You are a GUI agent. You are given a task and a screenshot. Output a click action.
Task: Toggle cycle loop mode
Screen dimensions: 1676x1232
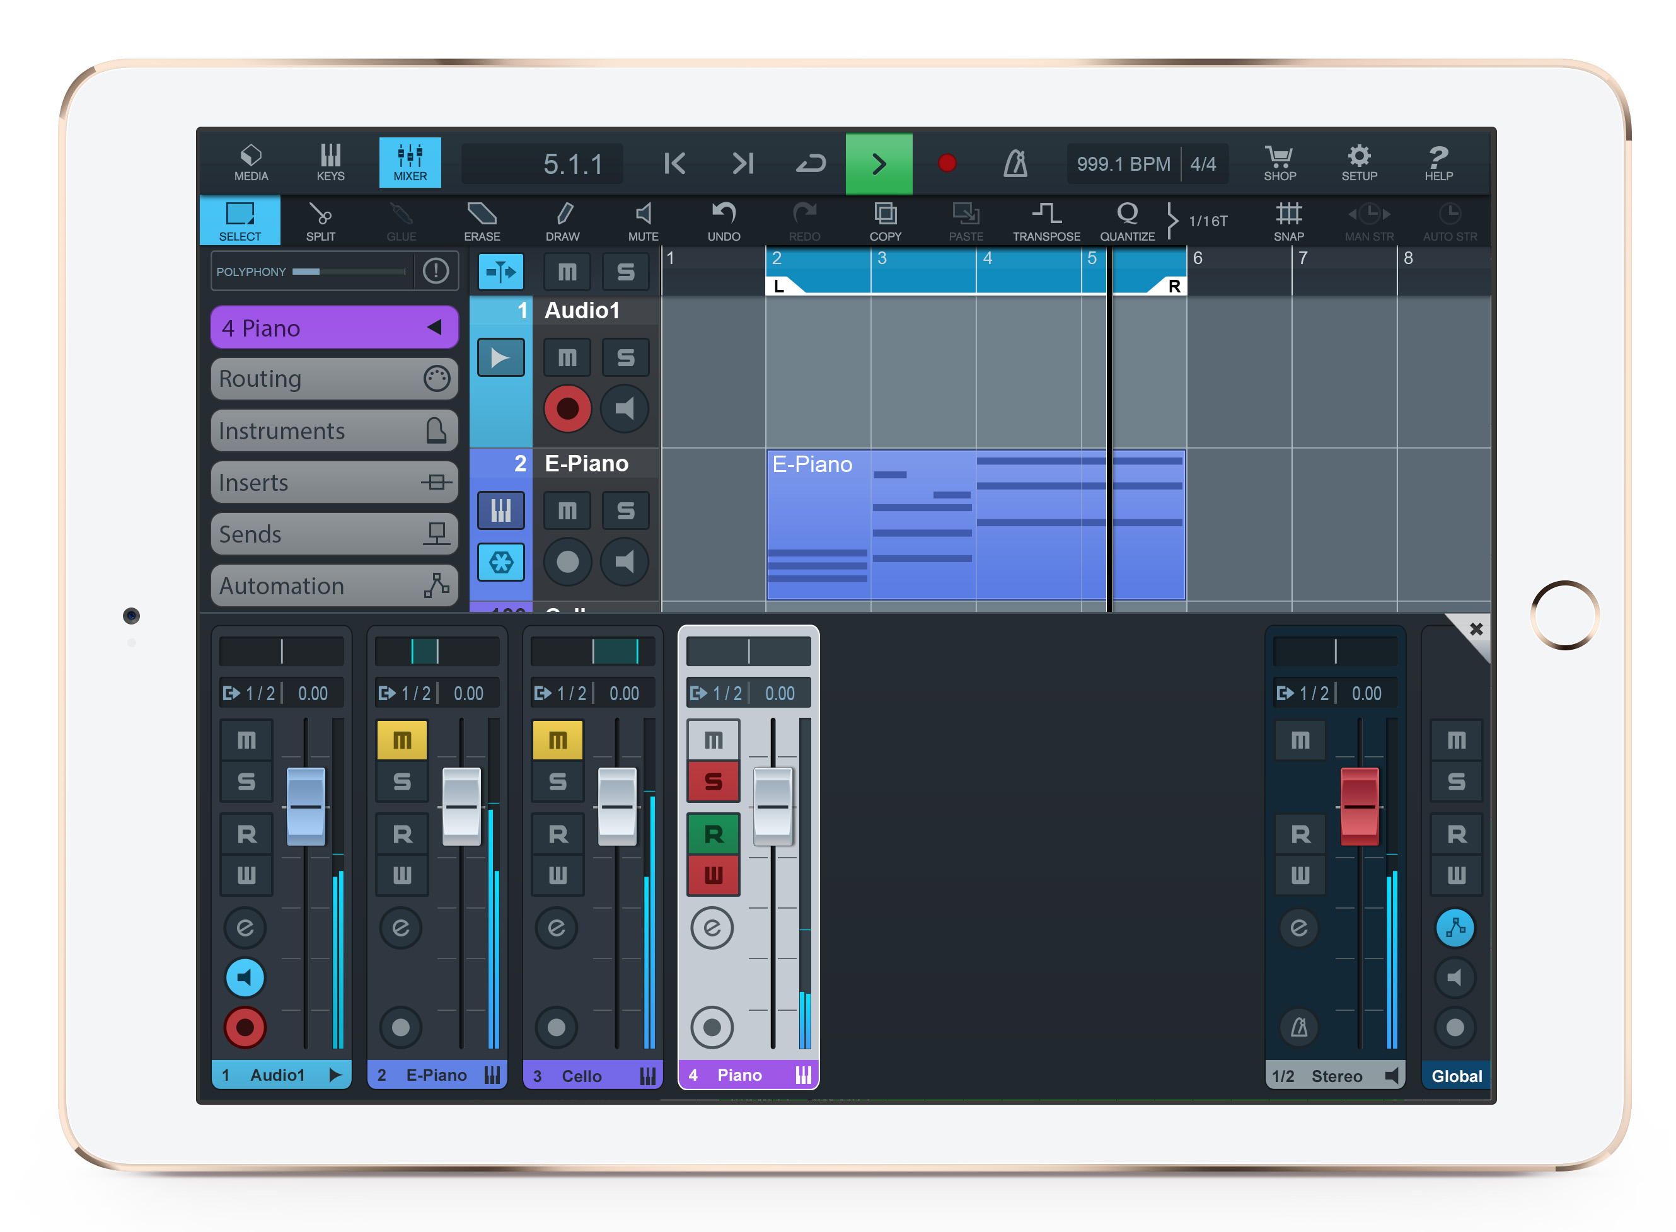point(810,163)
